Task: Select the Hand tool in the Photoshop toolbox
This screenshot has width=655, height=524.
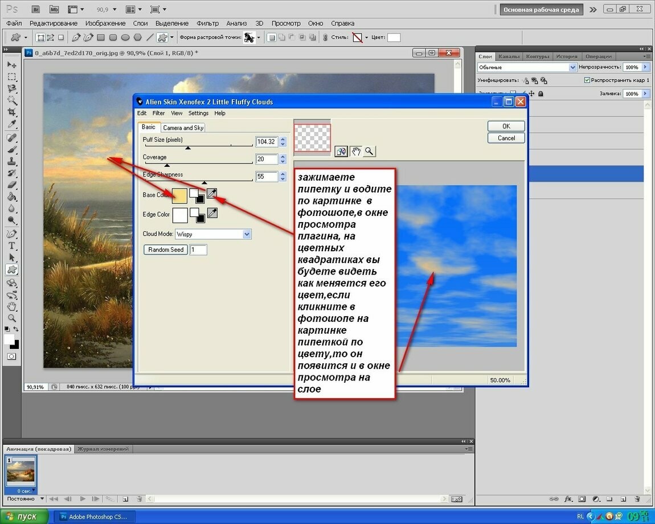Action: 12,306
